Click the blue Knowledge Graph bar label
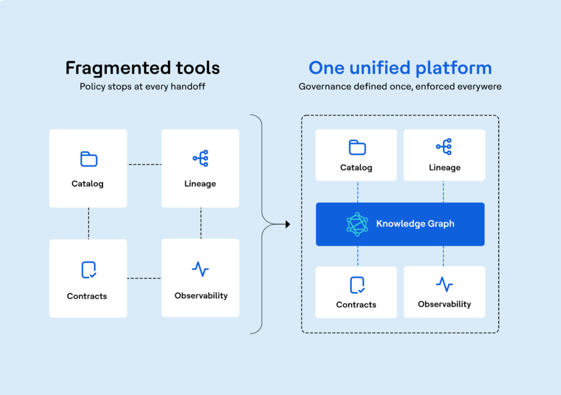 (415, 224)
